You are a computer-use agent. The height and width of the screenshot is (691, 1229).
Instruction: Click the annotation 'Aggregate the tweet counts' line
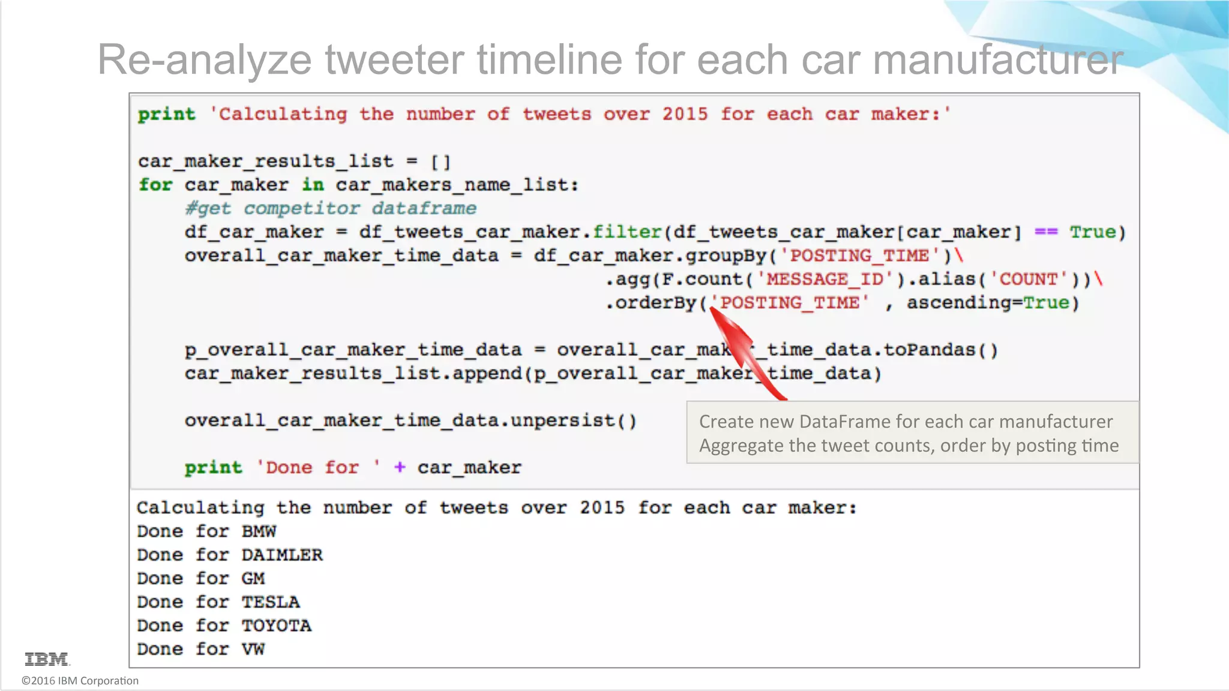click(909, 445)
